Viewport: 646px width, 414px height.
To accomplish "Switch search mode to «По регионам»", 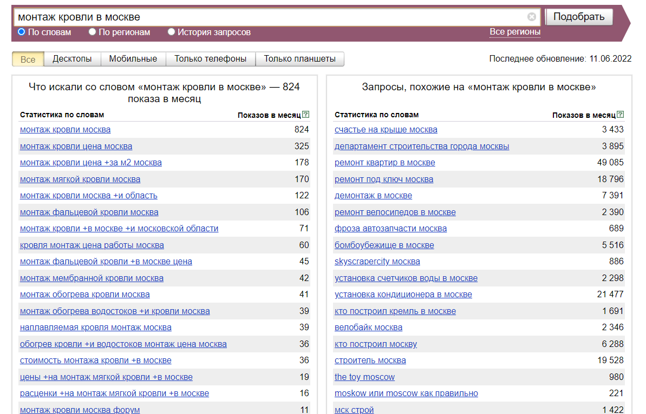I will tap(92, 32).
